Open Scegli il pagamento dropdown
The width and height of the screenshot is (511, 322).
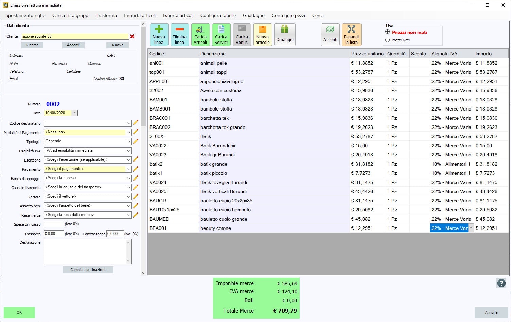(129, 169)
